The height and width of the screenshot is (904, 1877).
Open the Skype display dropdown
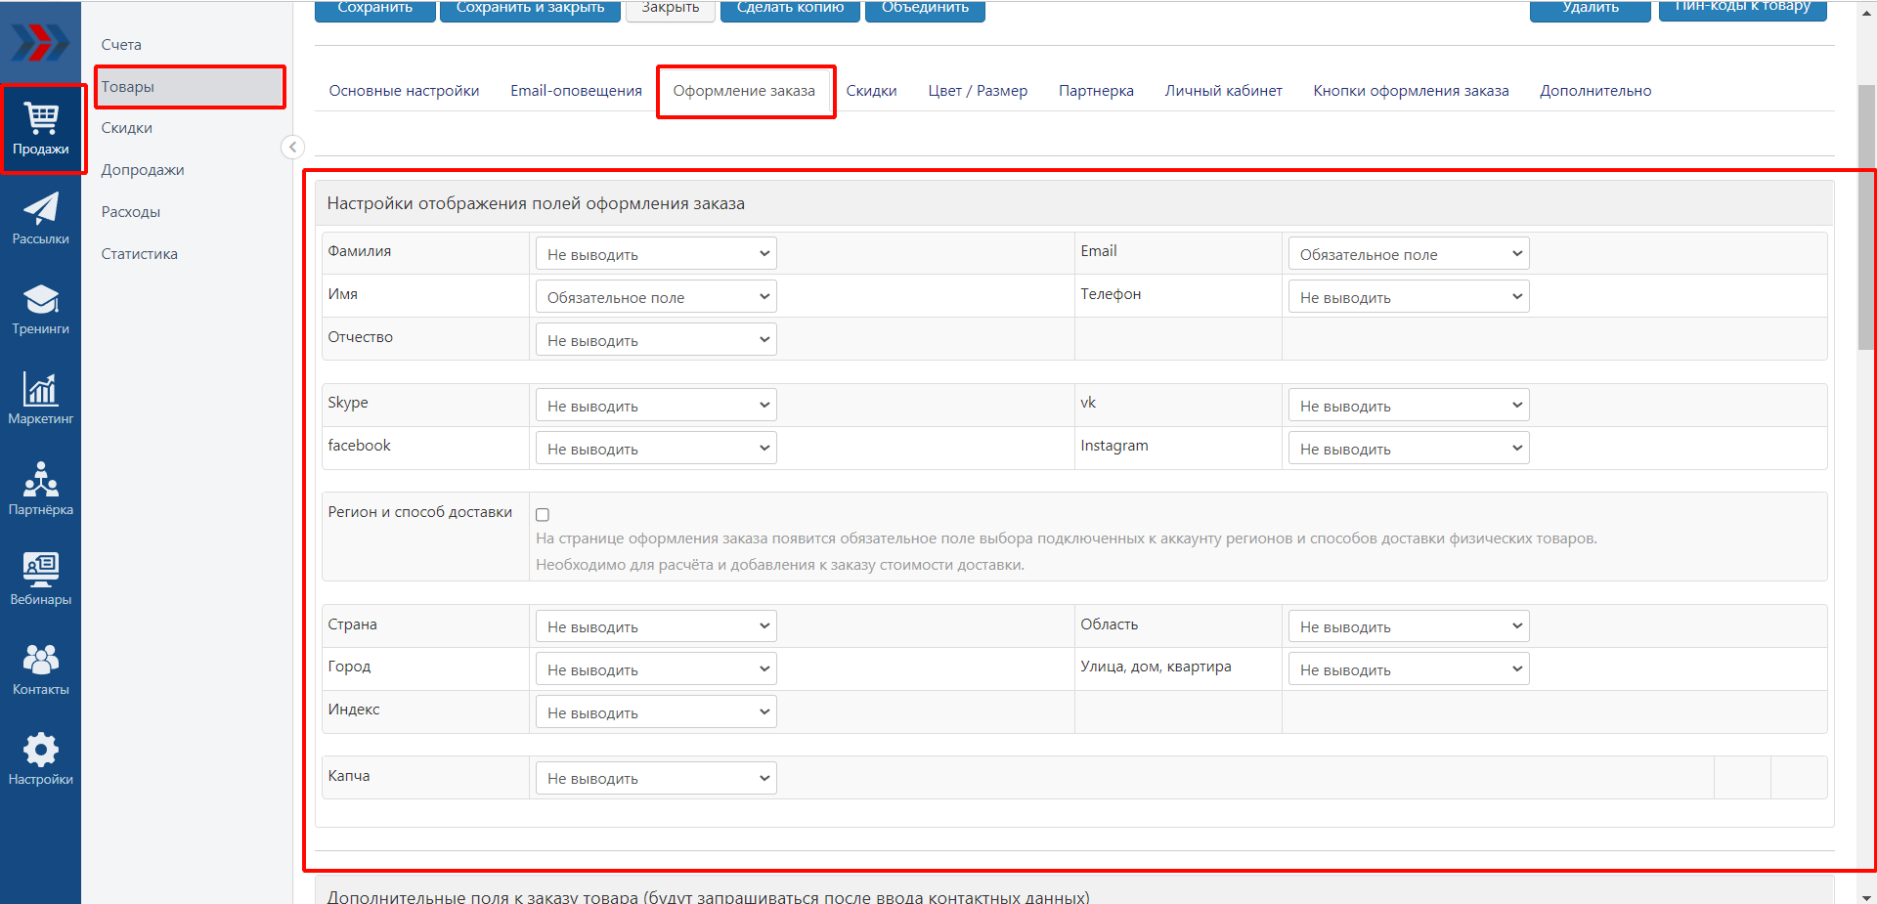click(x=656, y=406)
